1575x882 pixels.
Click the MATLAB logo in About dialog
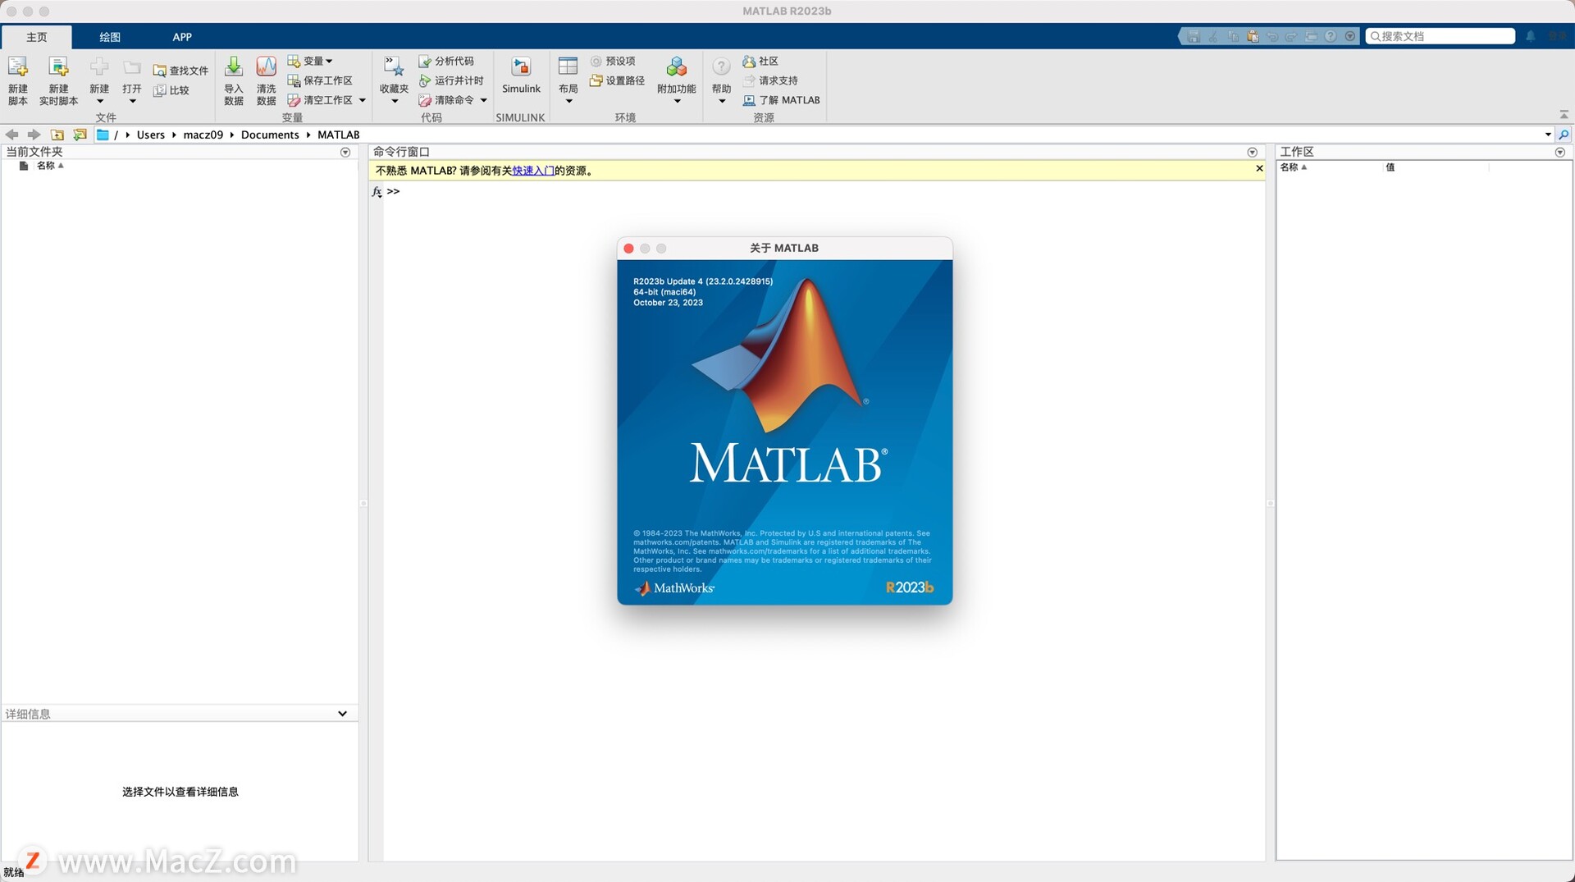point(780,354)
